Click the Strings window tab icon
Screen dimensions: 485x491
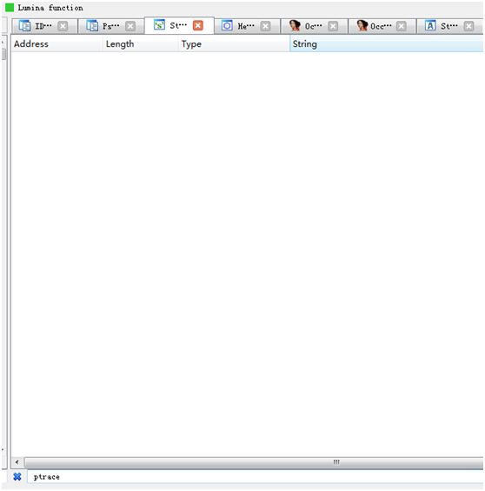pyautogui.click(x=159, y=24)
